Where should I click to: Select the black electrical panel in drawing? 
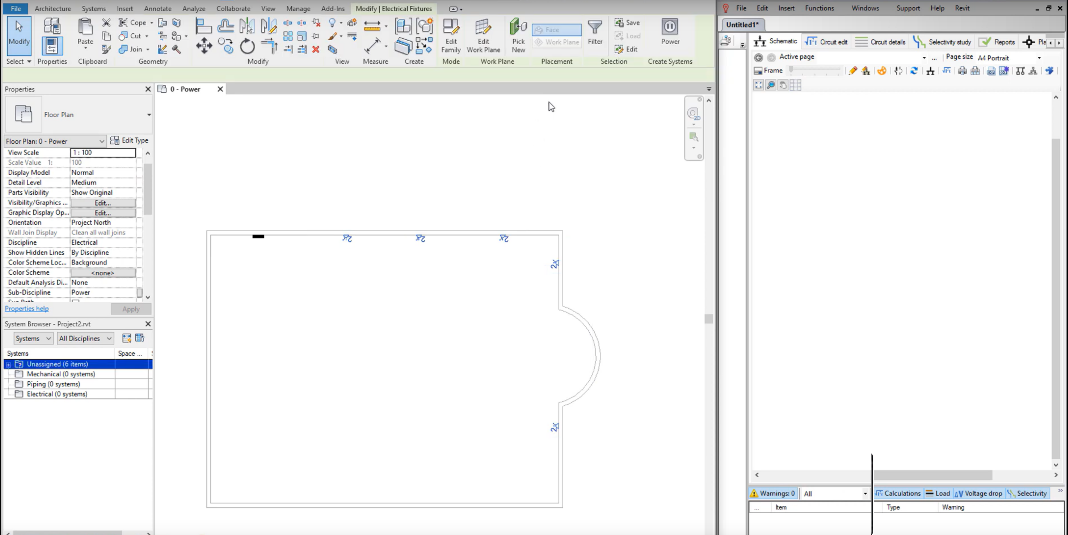point(258,237)
